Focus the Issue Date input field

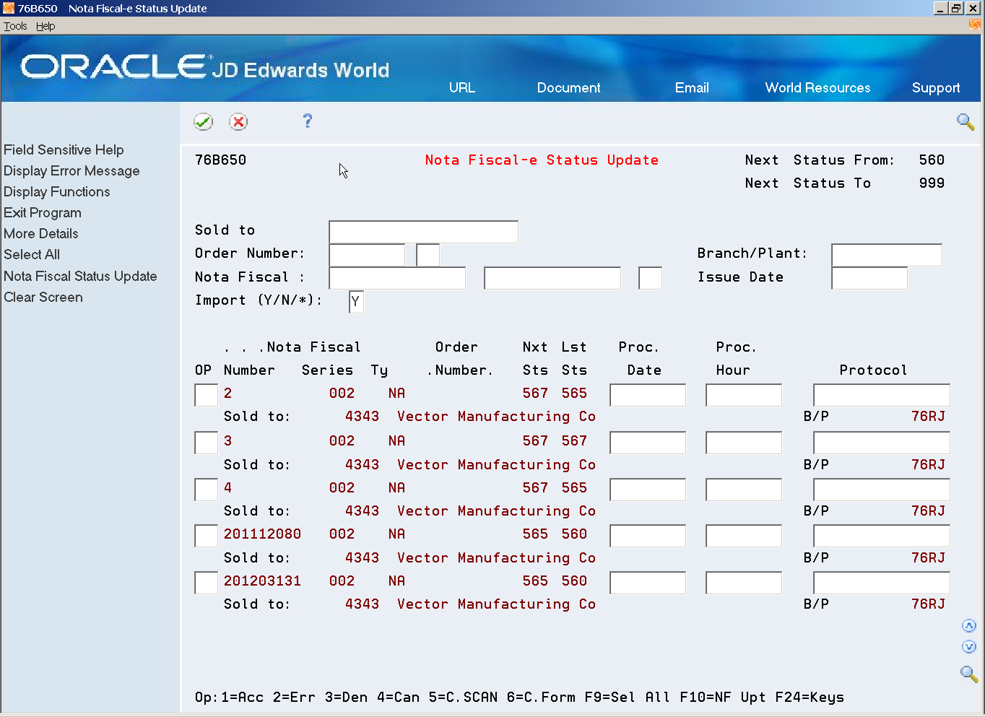pos(869,278)
